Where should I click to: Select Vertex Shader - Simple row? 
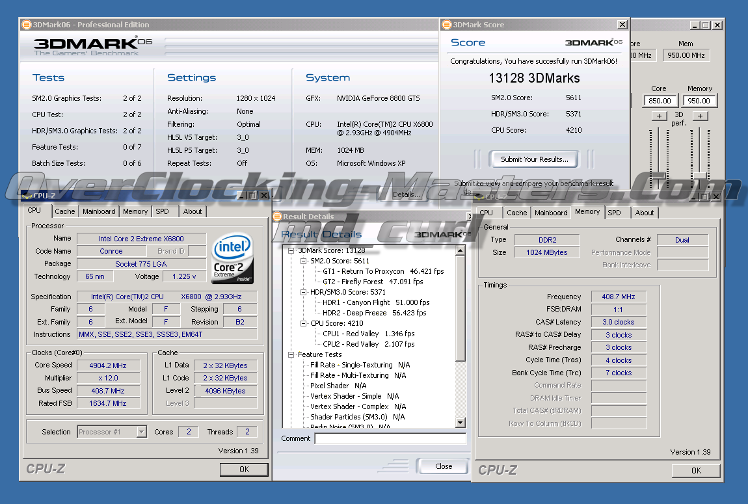354,396
